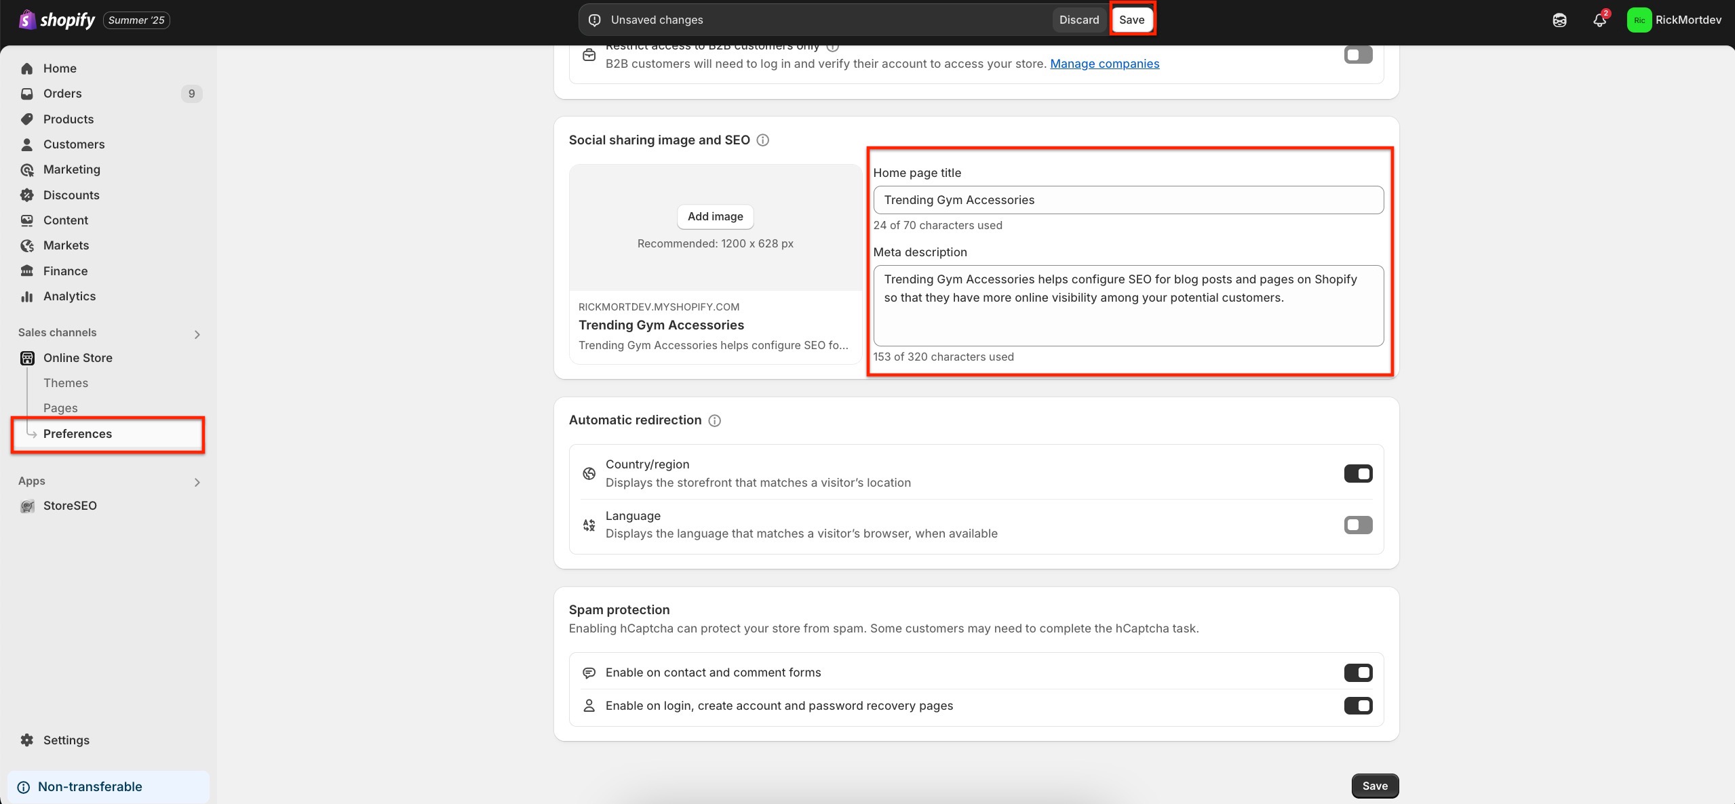Follow the Manage companies link

[x=1104, y=64]
